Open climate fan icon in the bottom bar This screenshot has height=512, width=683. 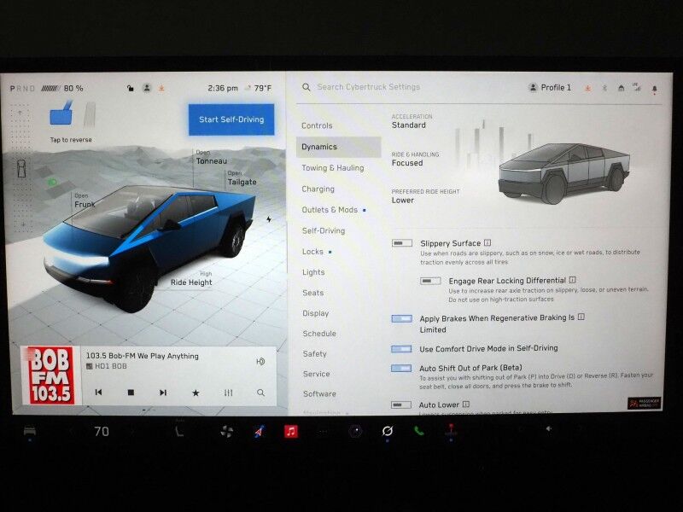coord(226,432)
